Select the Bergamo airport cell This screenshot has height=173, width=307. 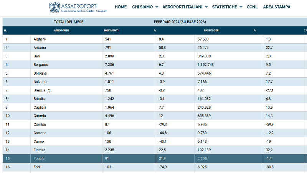tap(66, 65)
